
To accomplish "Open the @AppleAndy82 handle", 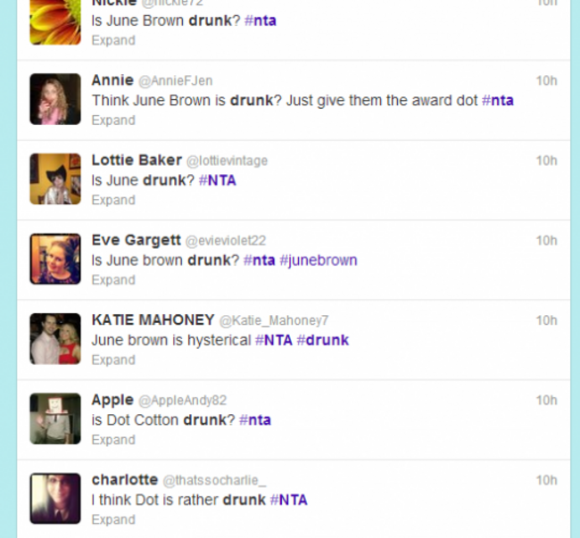I will tap(182, 401).
